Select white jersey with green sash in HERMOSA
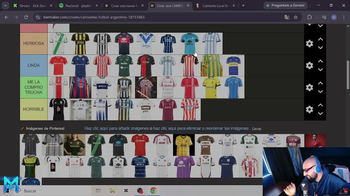This screenshot has width=350, height=196. (59, 44)
